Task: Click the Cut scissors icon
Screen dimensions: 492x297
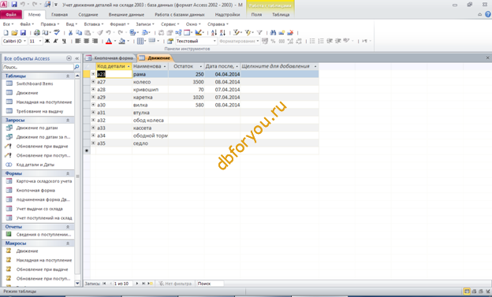Action: tap(71, 32)
